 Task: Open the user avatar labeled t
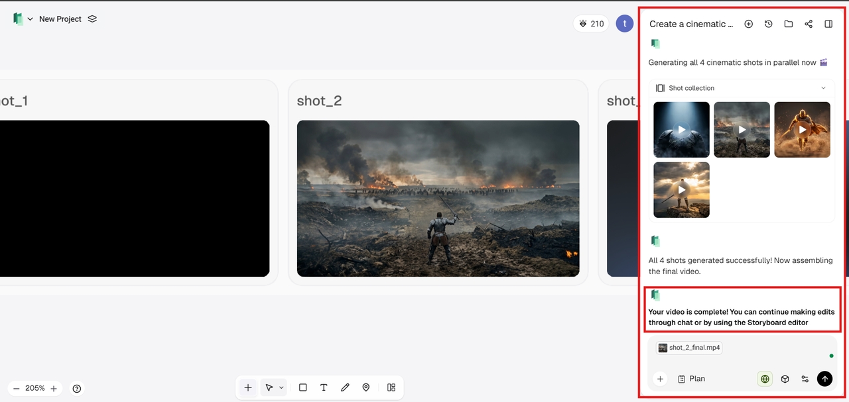[x=624, y=24]
